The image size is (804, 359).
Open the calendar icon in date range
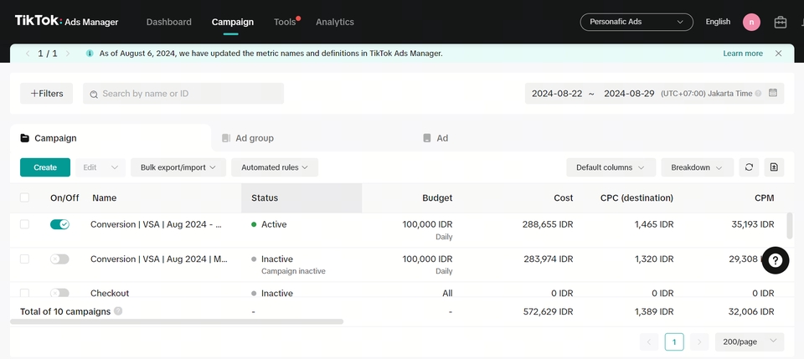773,93
